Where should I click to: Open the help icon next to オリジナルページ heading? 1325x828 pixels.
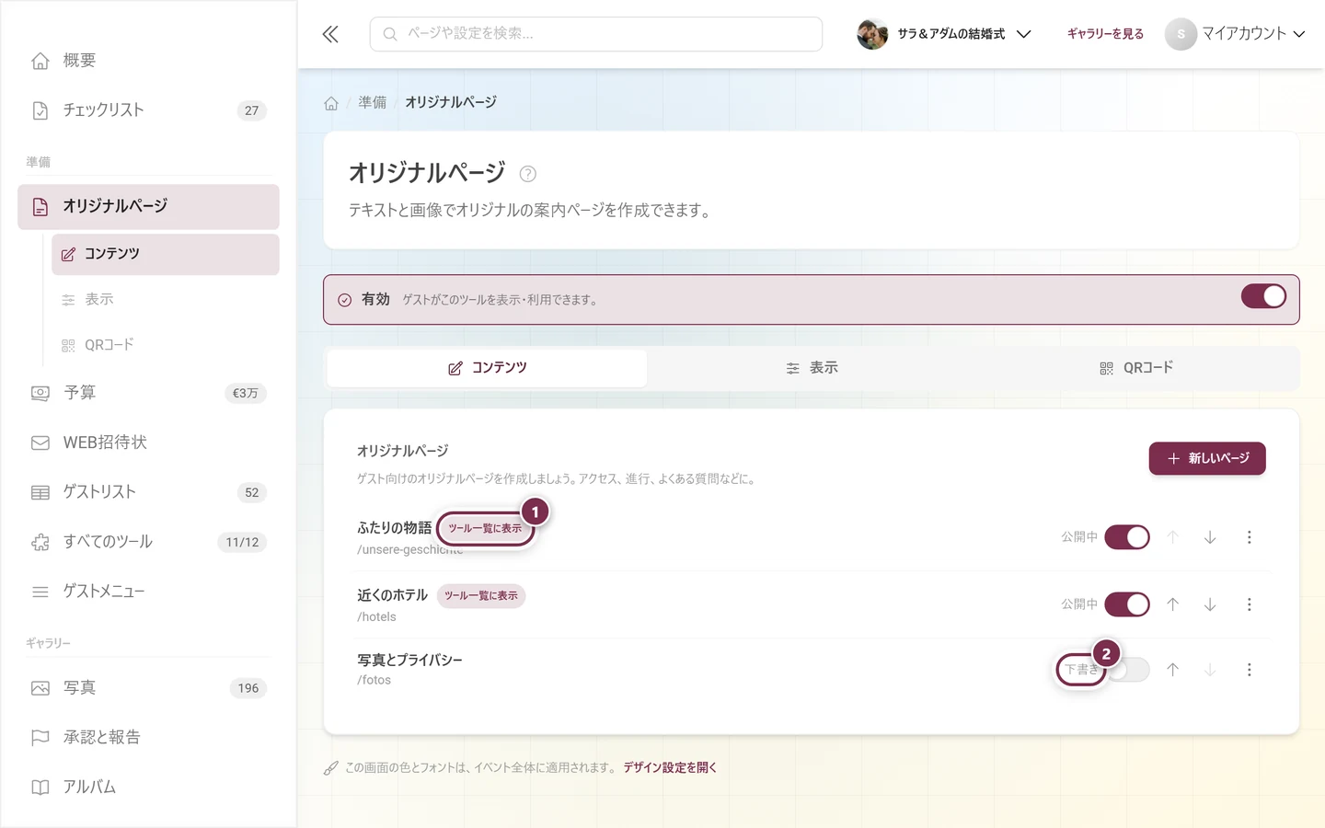point(527,174)
